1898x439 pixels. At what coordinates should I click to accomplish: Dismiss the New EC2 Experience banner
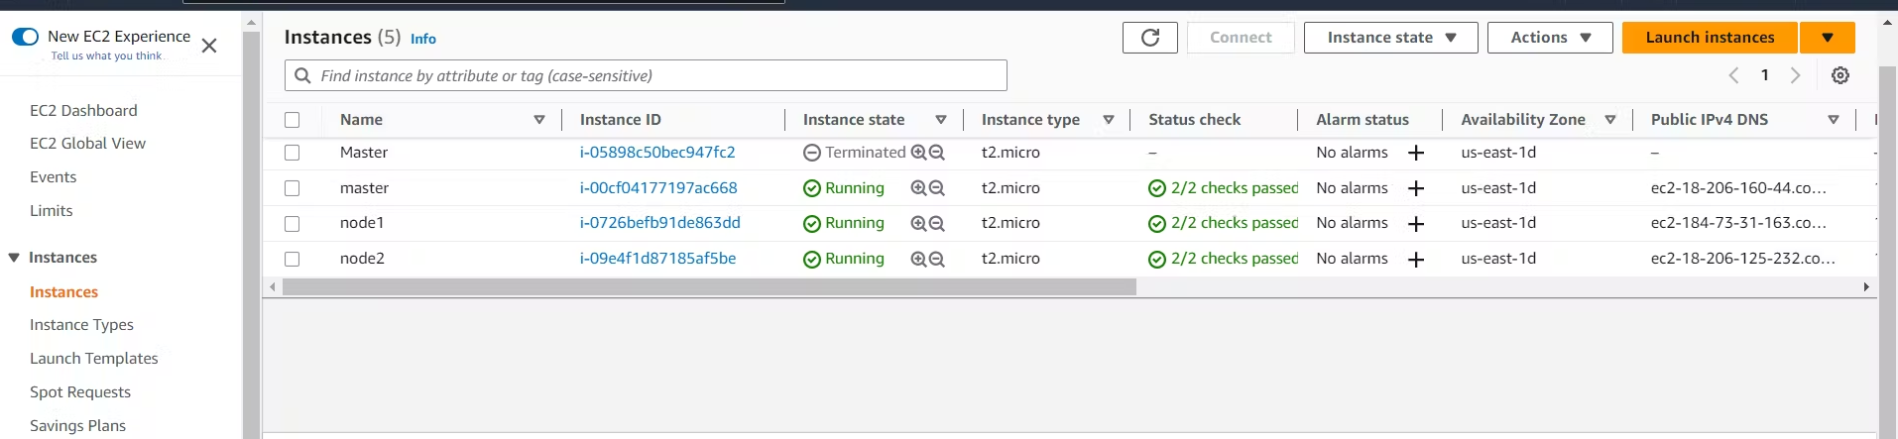pos(209,46)
